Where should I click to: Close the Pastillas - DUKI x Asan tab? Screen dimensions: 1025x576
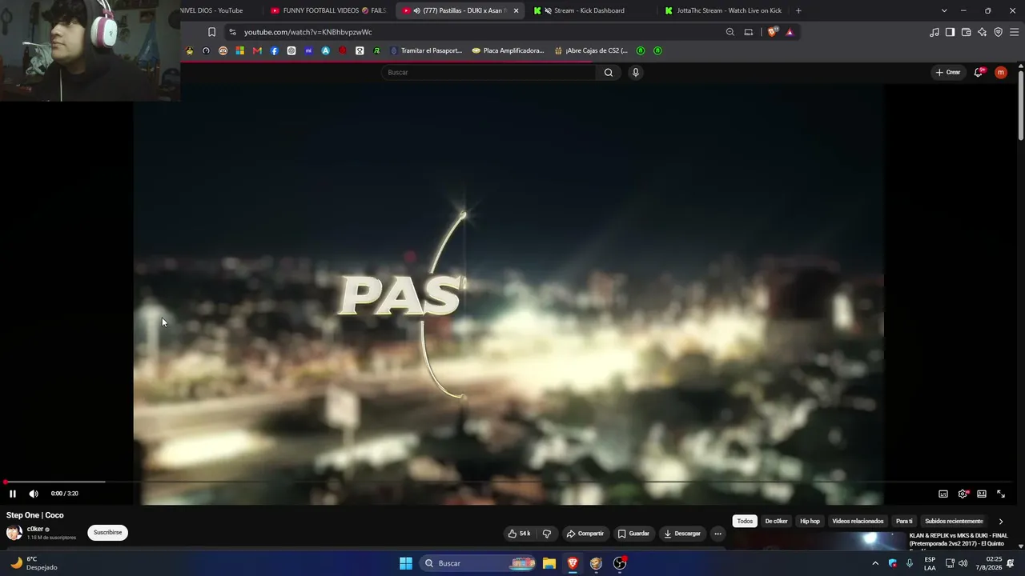coord(516,10)
